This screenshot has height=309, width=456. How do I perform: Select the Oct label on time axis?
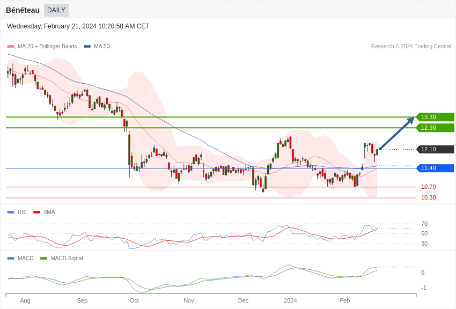(134, 300)
